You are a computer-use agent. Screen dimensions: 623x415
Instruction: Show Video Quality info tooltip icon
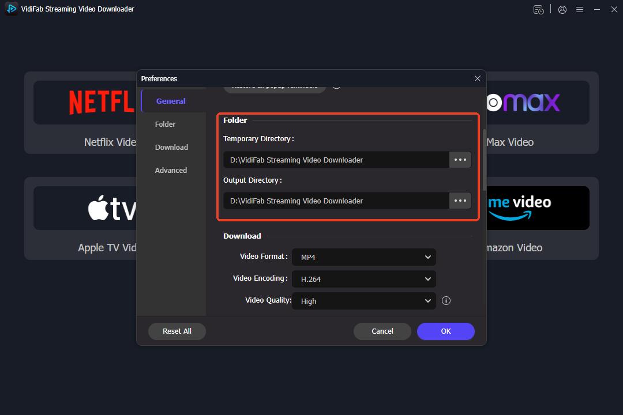[446, 301]
